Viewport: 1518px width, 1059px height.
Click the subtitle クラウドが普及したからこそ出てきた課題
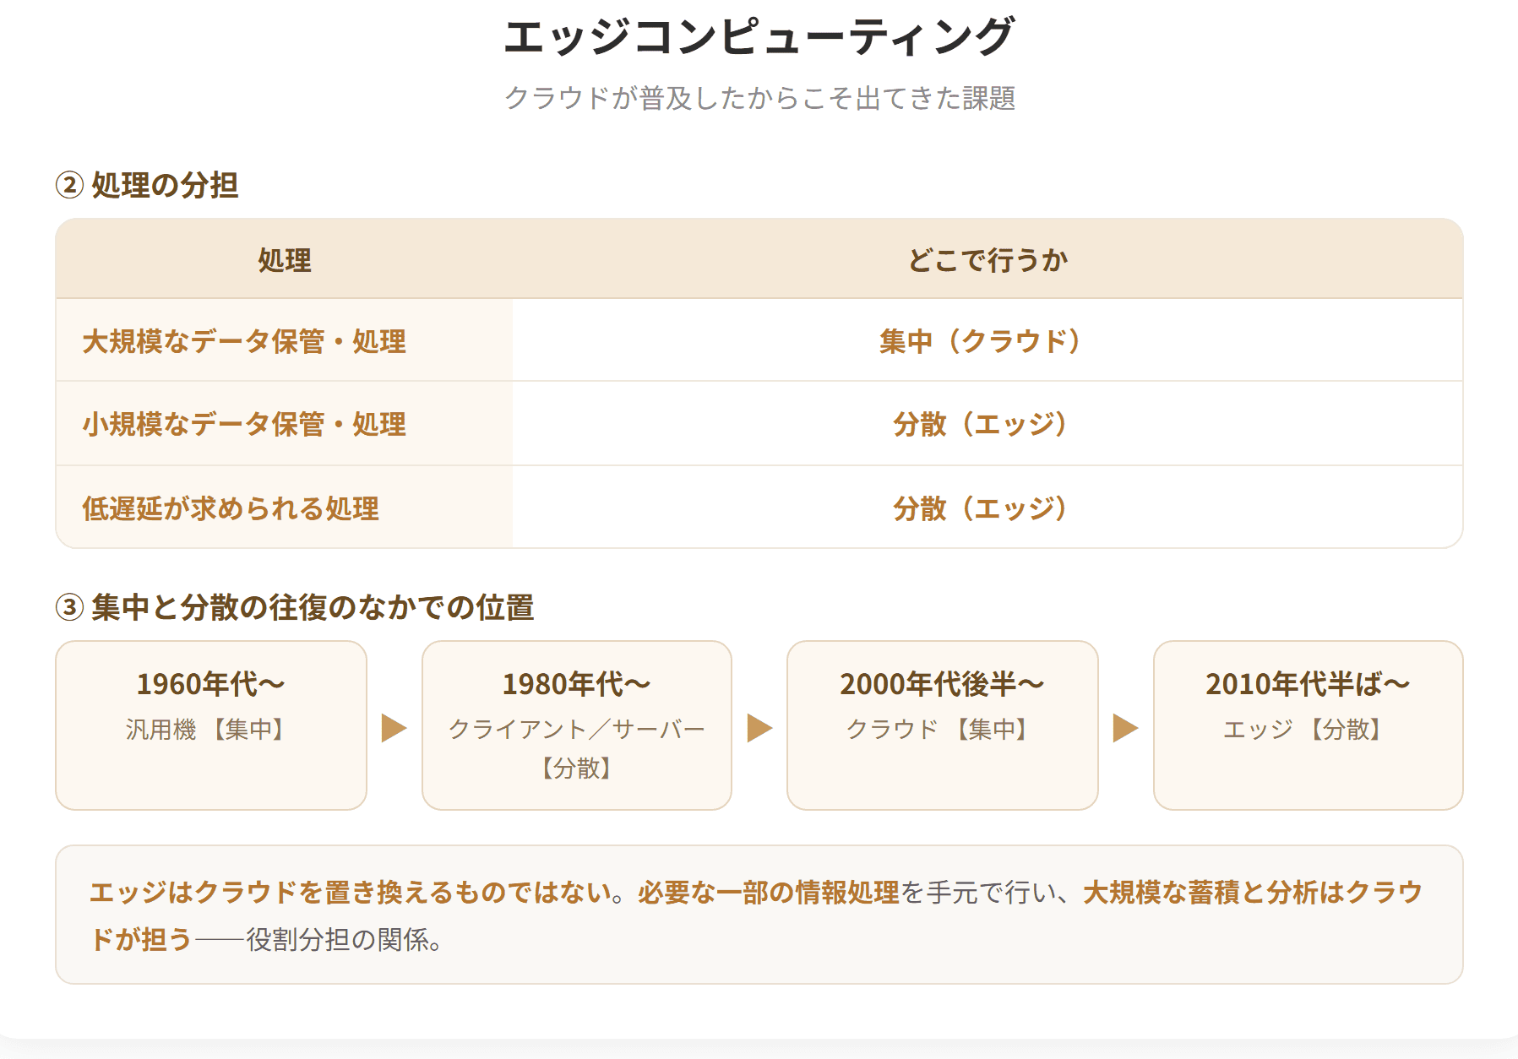(x=759, y=98)
